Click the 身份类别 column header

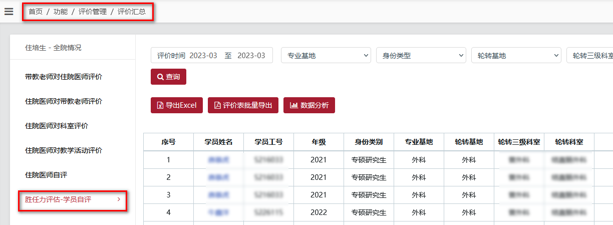click(369, 142)
